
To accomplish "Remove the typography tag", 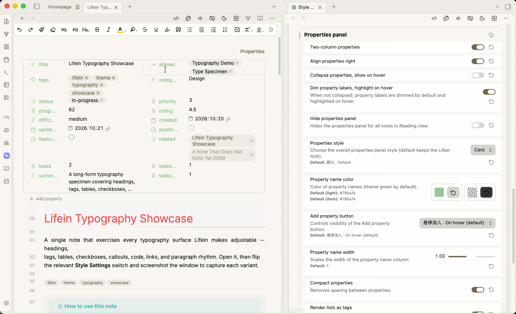I will click(102, 85).
